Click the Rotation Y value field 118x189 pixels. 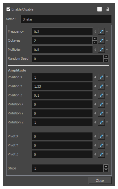(x=62, y=113)
